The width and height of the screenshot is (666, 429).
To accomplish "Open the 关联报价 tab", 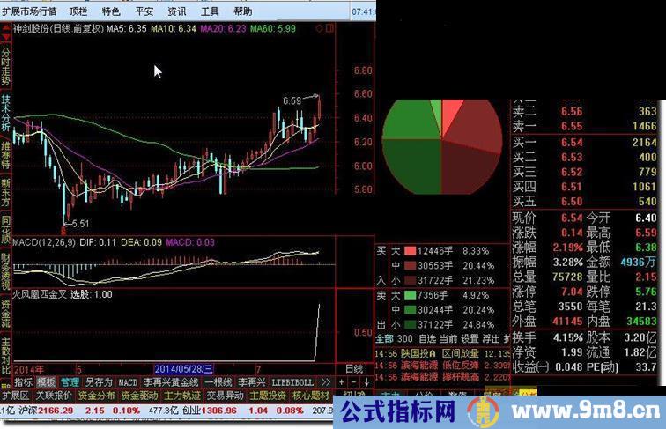I will (x=54, y=396).
